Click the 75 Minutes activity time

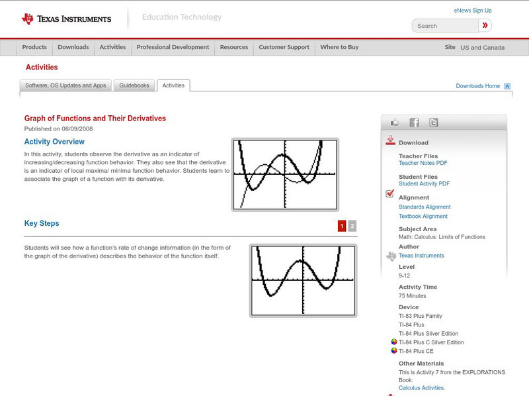coord(412,295)
